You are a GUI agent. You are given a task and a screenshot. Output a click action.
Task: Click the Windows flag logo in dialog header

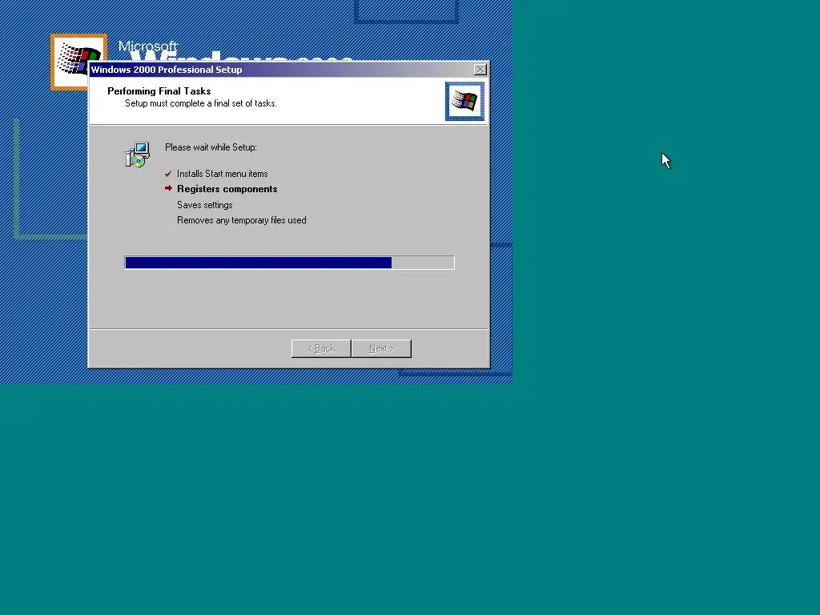point(464,101)
